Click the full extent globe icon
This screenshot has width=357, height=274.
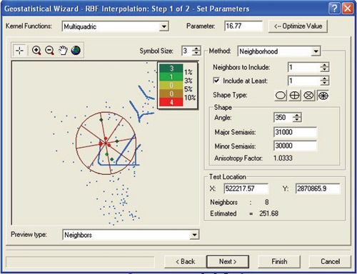76,51
